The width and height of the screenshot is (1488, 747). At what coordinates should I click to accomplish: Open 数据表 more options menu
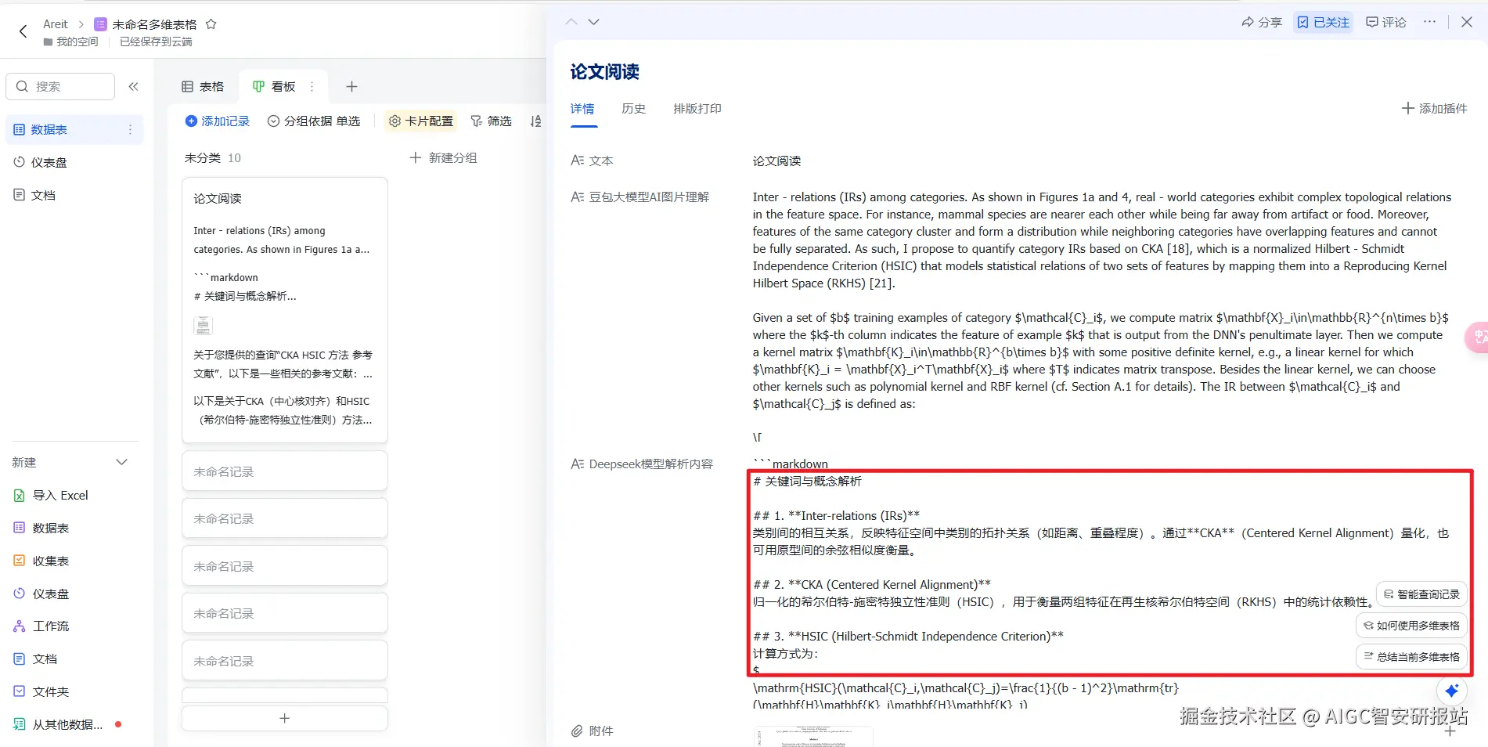tap(130, 129)
